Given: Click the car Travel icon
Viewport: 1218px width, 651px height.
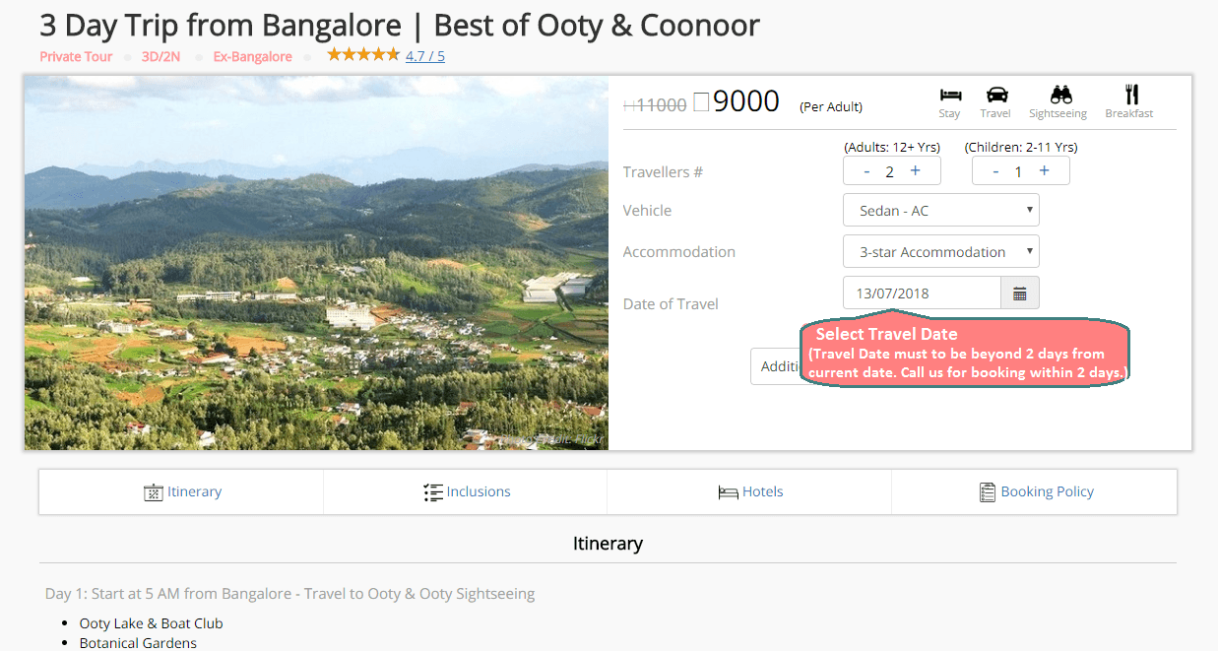Looking at the screenshot, I should coord(996,96).
